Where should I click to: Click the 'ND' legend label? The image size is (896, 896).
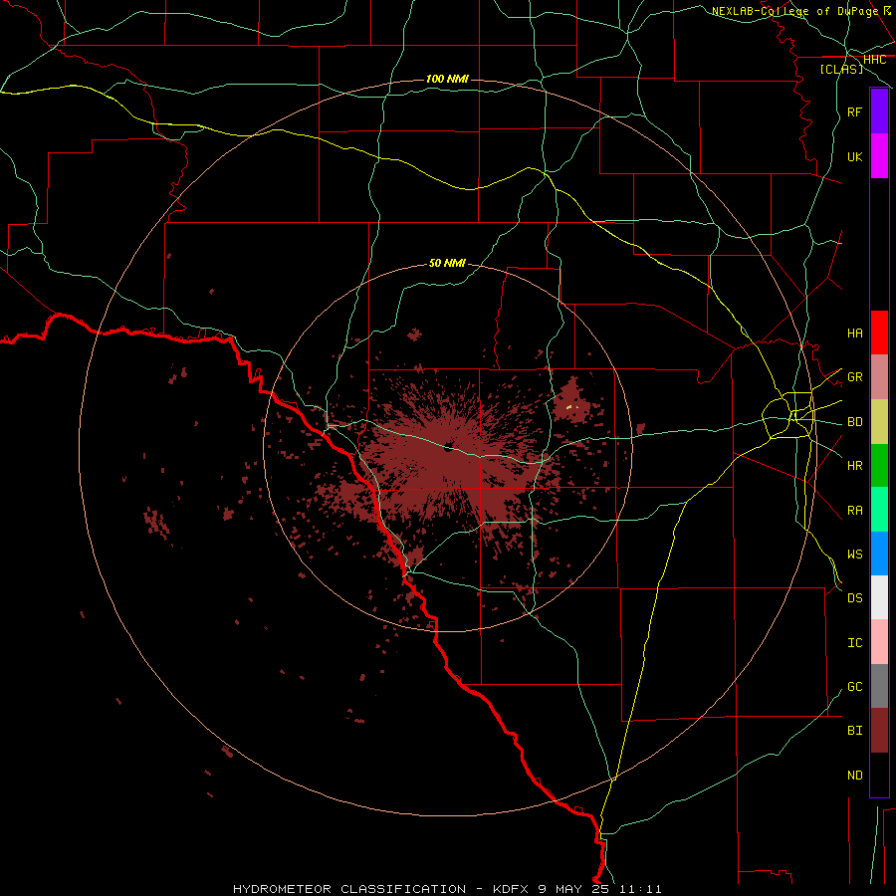click(855, 776)
